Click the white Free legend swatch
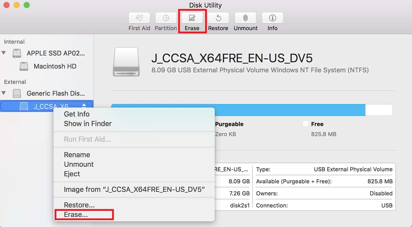The image size is (412, 227). [305, 124]
